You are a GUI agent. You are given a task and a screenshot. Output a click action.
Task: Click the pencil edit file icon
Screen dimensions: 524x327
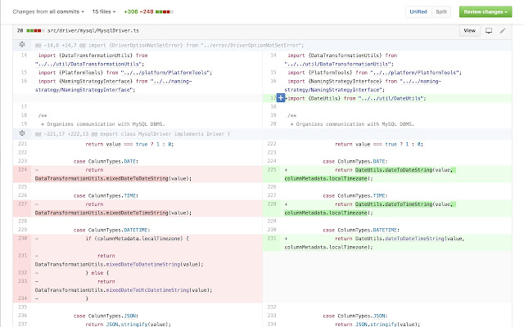[503, 31]
